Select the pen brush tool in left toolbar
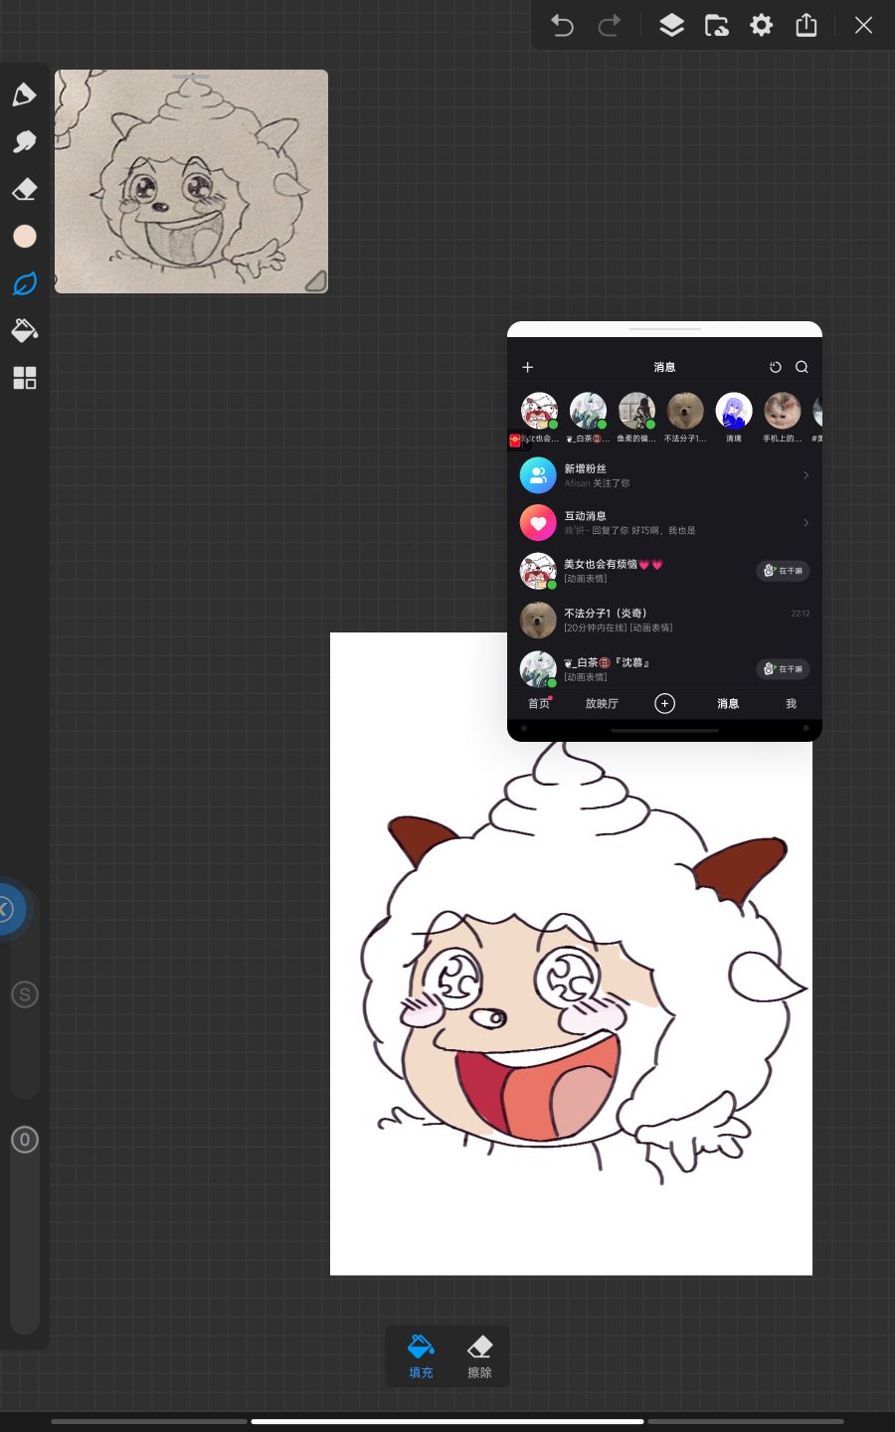Image resolution: width=895 pixels, height=1432 pixels. point(24,94)
